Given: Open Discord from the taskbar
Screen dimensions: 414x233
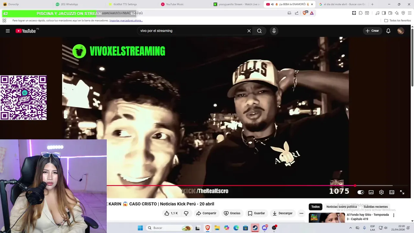Looking at the screenshot, I should (x=265, y=228).
